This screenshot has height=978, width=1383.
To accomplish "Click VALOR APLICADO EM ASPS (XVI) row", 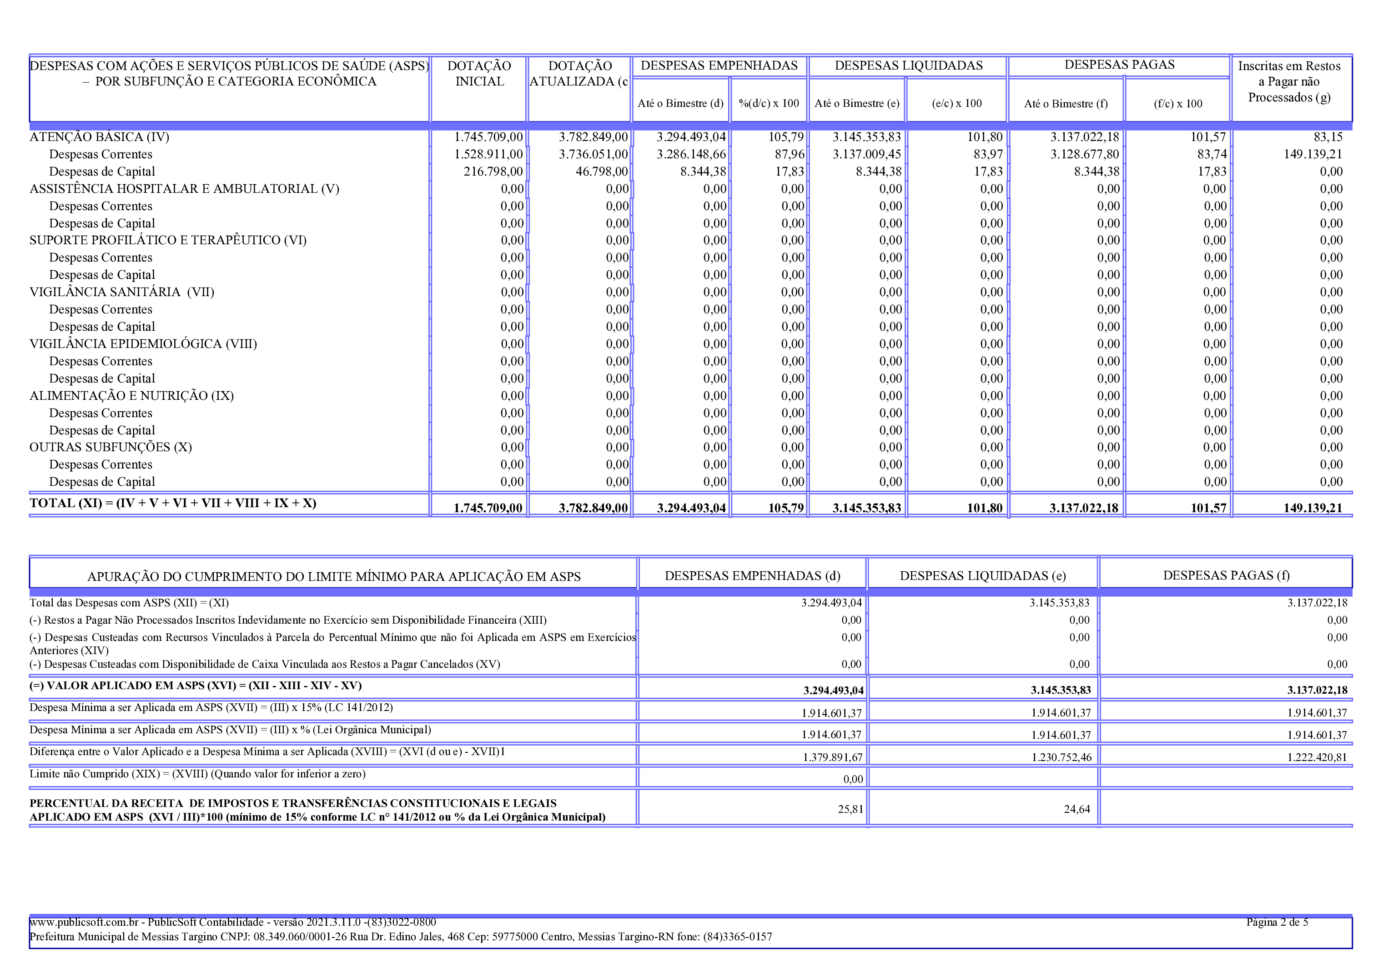I will coord(195,686).
